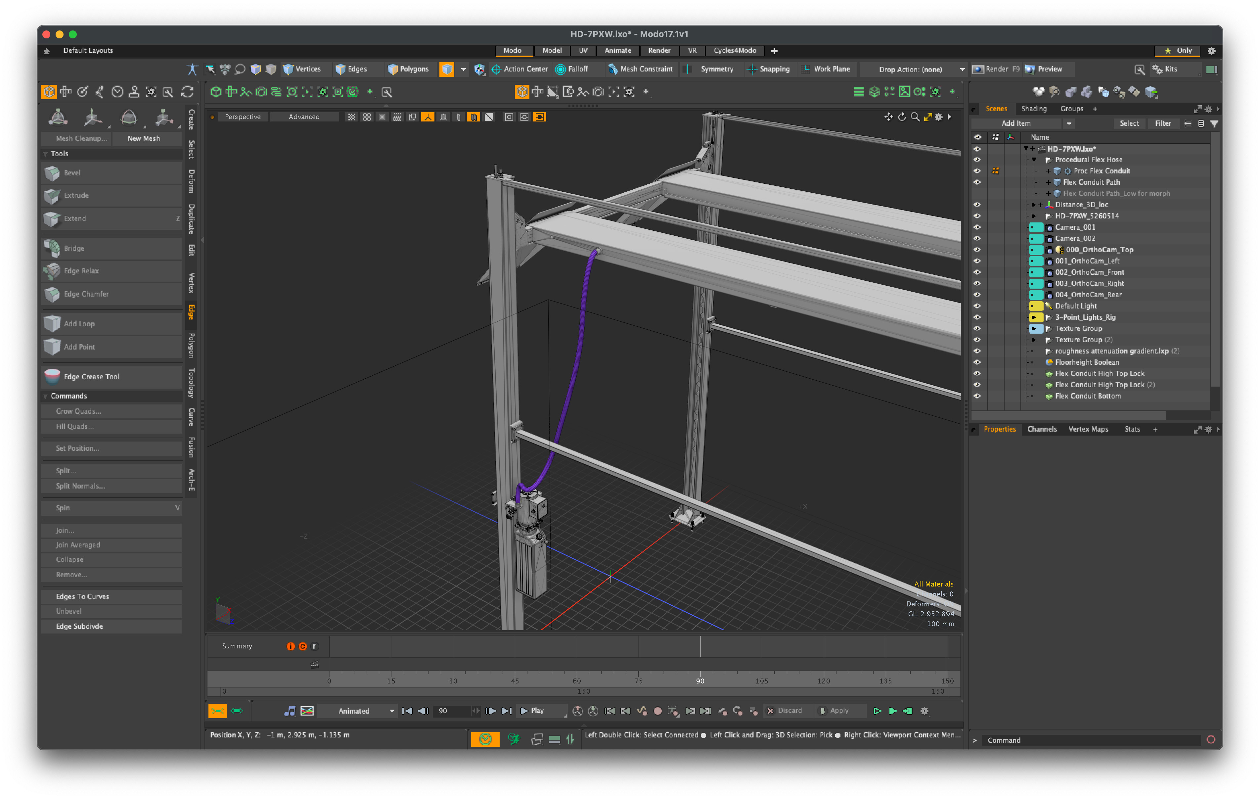Viewport: 1260px width, 799px height.
Task: Switch to the Channels tab
Action: pyautogui.click(x=1042, y=429)
